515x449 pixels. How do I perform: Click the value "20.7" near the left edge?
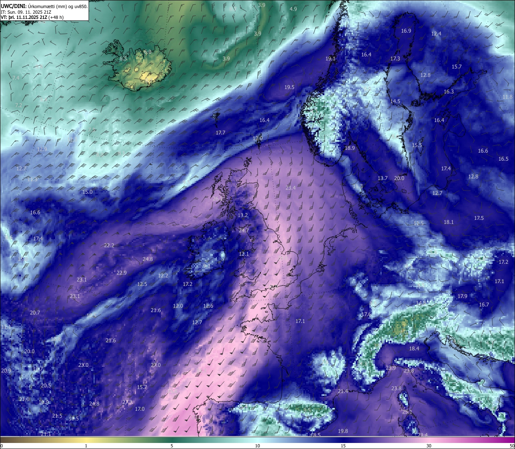point(35,313)
